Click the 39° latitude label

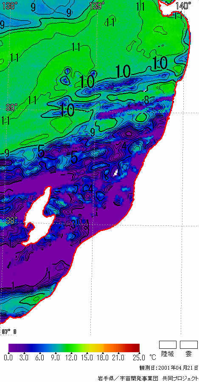tap(11, 107)
